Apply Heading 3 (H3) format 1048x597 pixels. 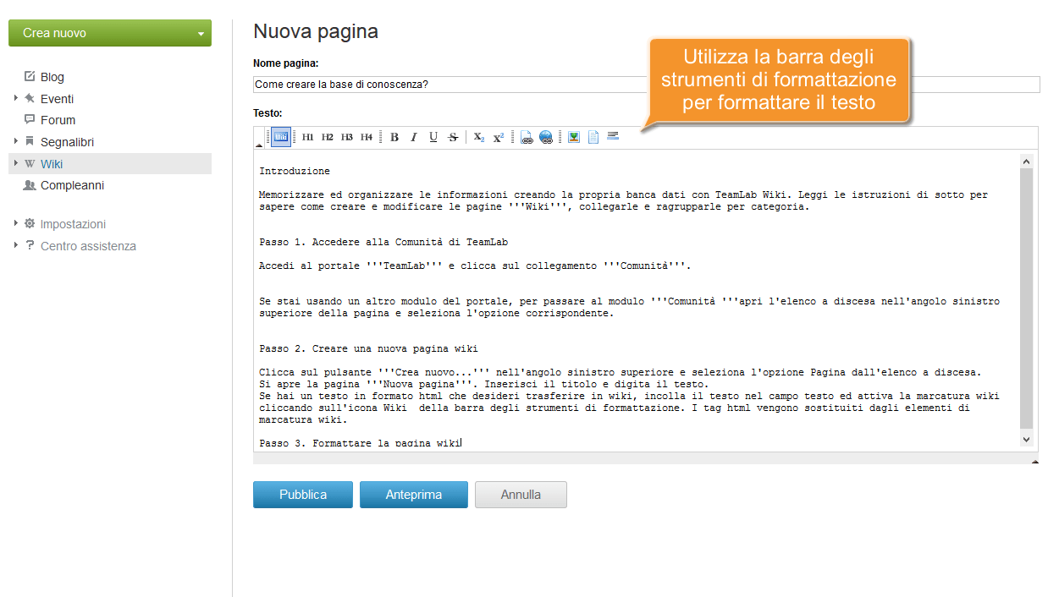[x=347, y=137]
